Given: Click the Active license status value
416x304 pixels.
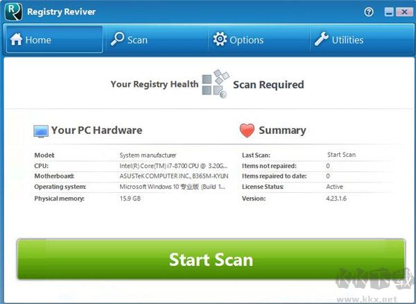Looking at the screenshot, I should click(x=335, y=187).
